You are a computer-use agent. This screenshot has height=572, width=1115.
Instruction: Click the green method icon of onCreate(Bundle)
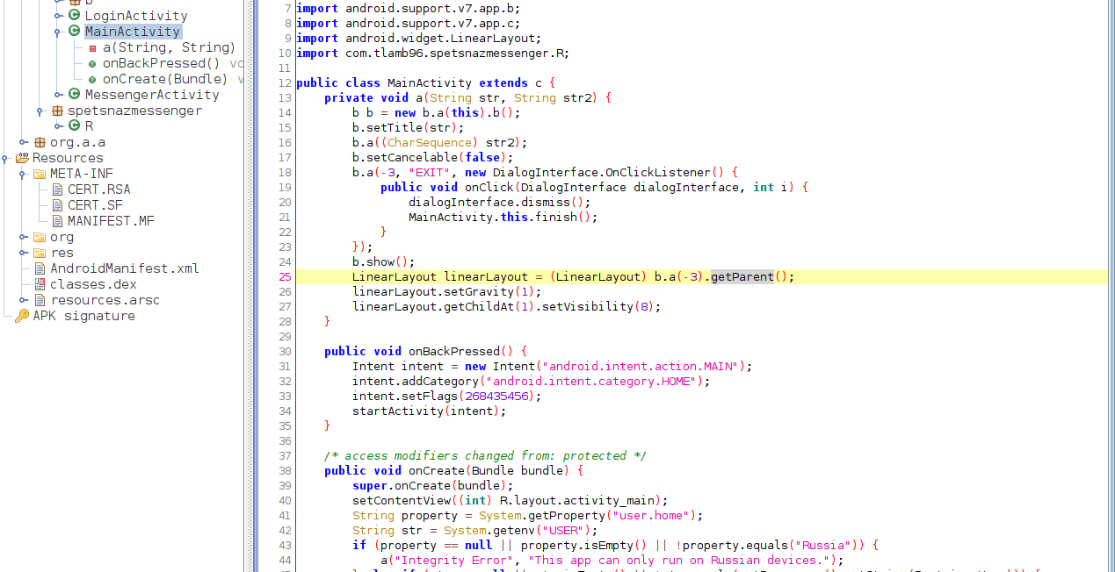click(x=93, y=80)
